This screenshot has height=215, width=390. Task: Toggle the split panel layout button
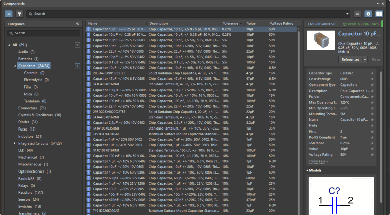pyautogui.click(x=379, y=14)
